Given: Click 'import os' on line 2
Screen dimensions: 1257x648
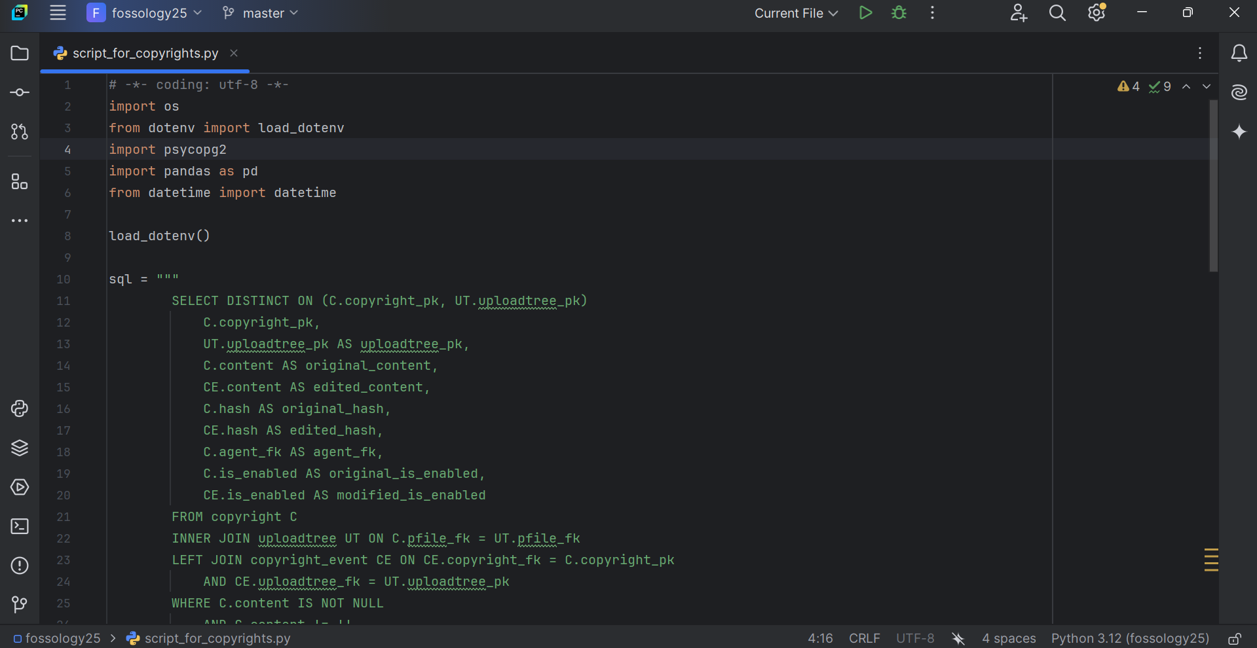Looking at the screenshot, I should click(144, 106).
